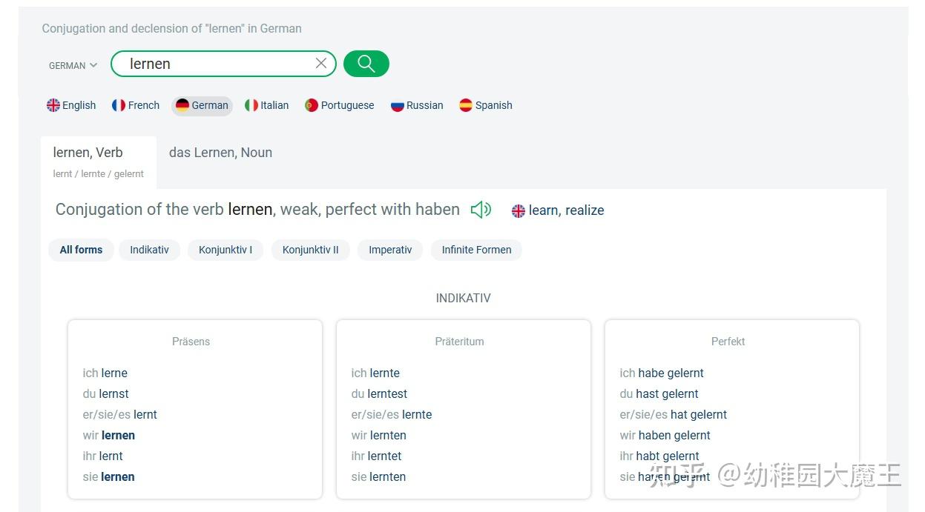Show the Infinite Formen section
The width and height of the screenshot is (925, 512).
tap(476, 250)
